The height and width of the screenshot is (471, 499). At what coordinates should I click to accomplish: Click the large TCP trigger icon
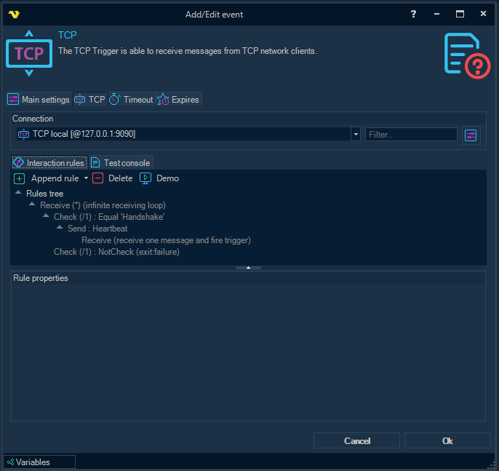click(x=29, y=53)
